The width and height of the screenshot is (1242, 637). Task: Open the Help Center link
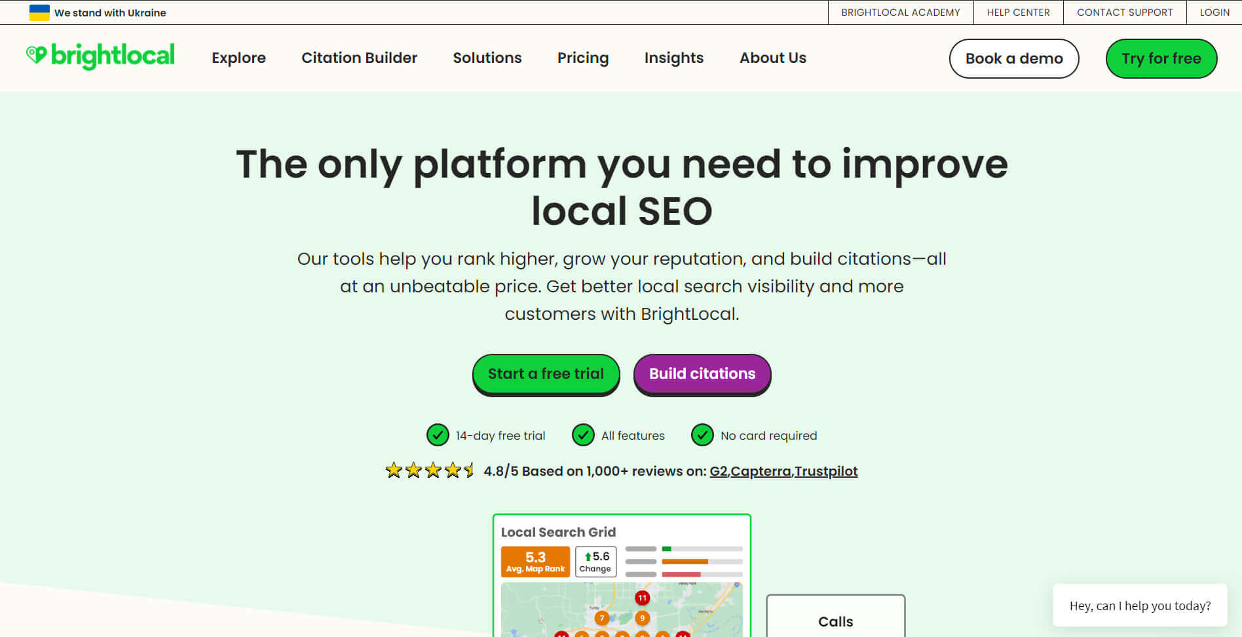1019,12
